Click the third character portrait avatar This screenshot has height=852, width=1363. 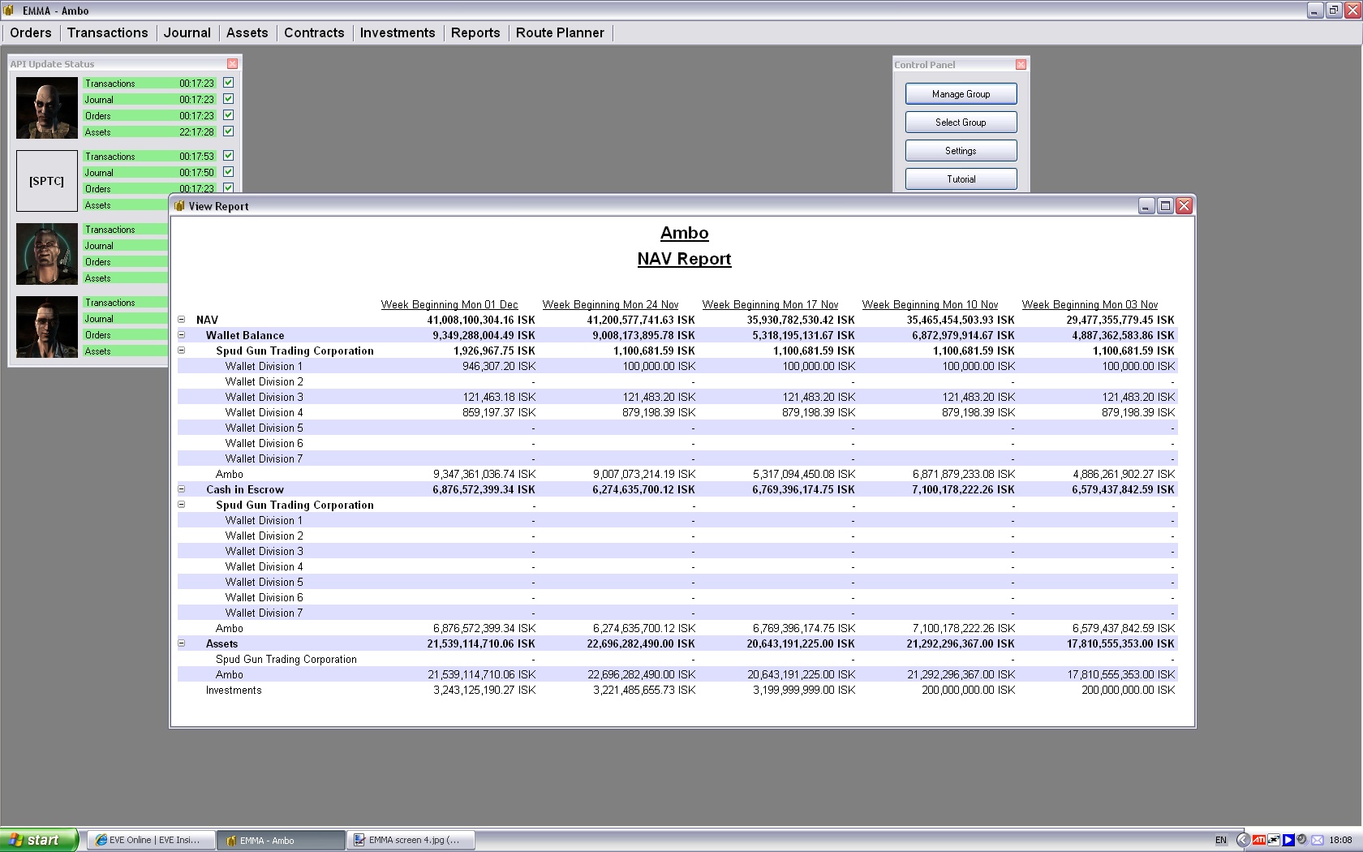(47, 254)
